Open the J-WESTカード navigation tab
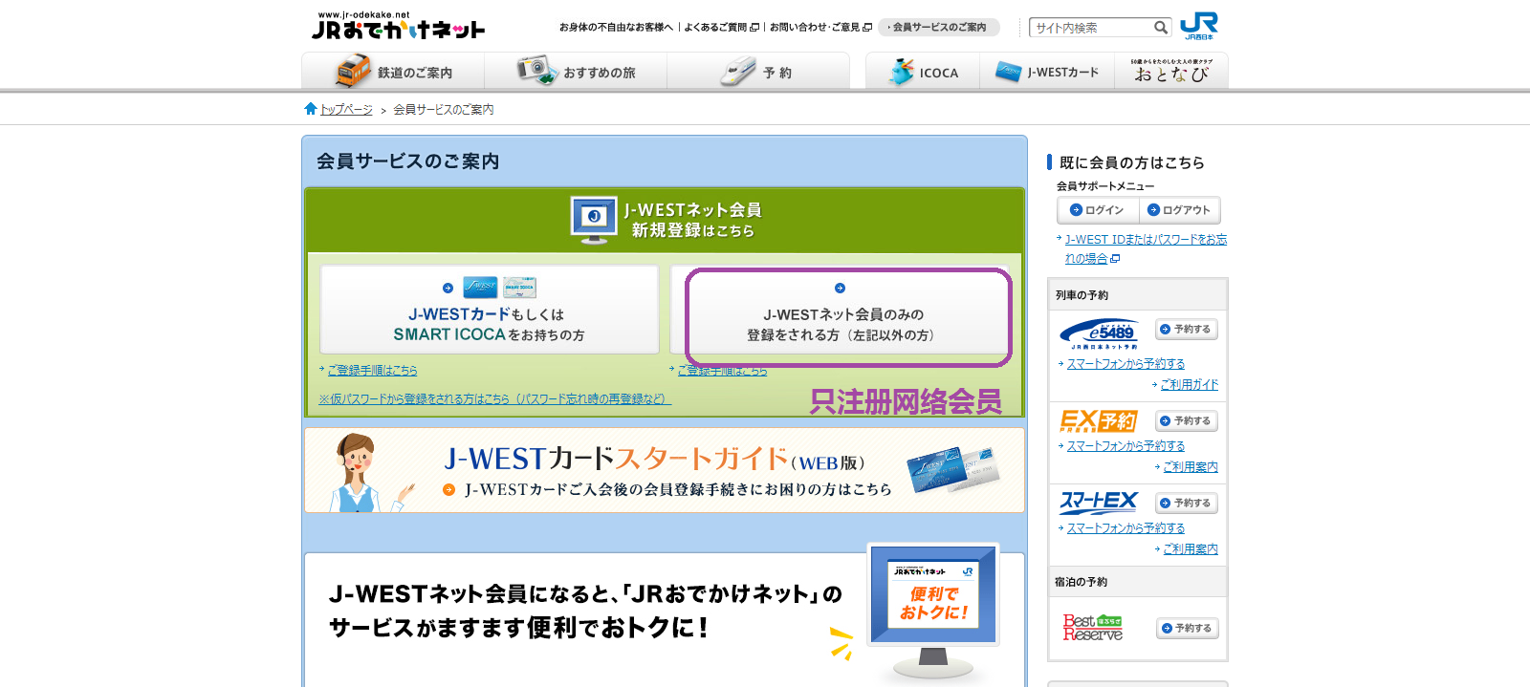 1047,72
